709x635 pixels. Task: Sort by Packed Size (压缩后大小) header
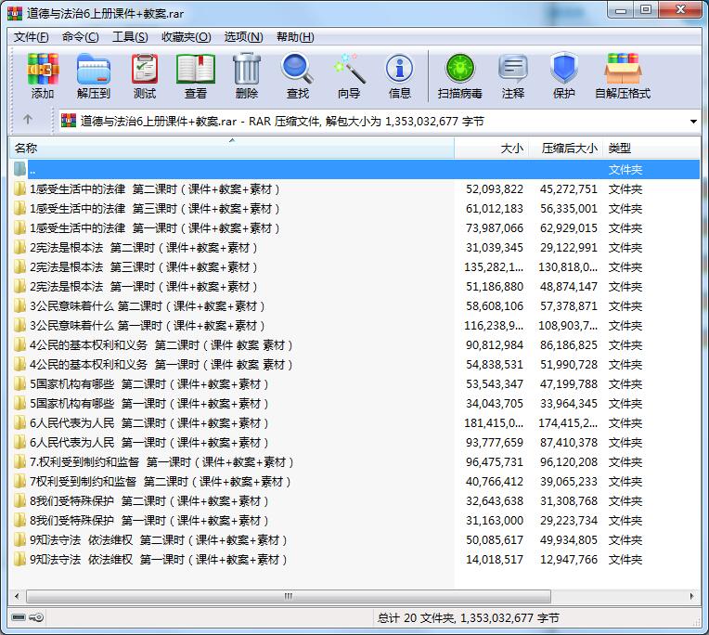tap(566, 148)
